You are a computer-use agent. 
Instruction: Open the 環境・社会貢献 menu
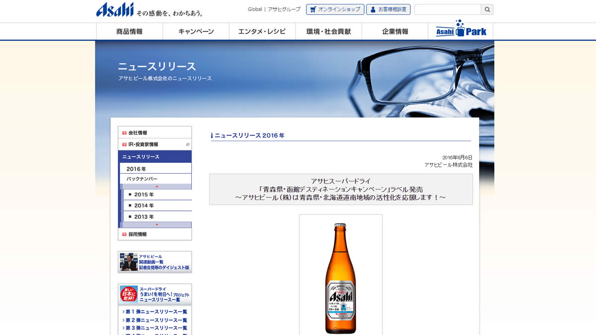[x=328, y=31]
